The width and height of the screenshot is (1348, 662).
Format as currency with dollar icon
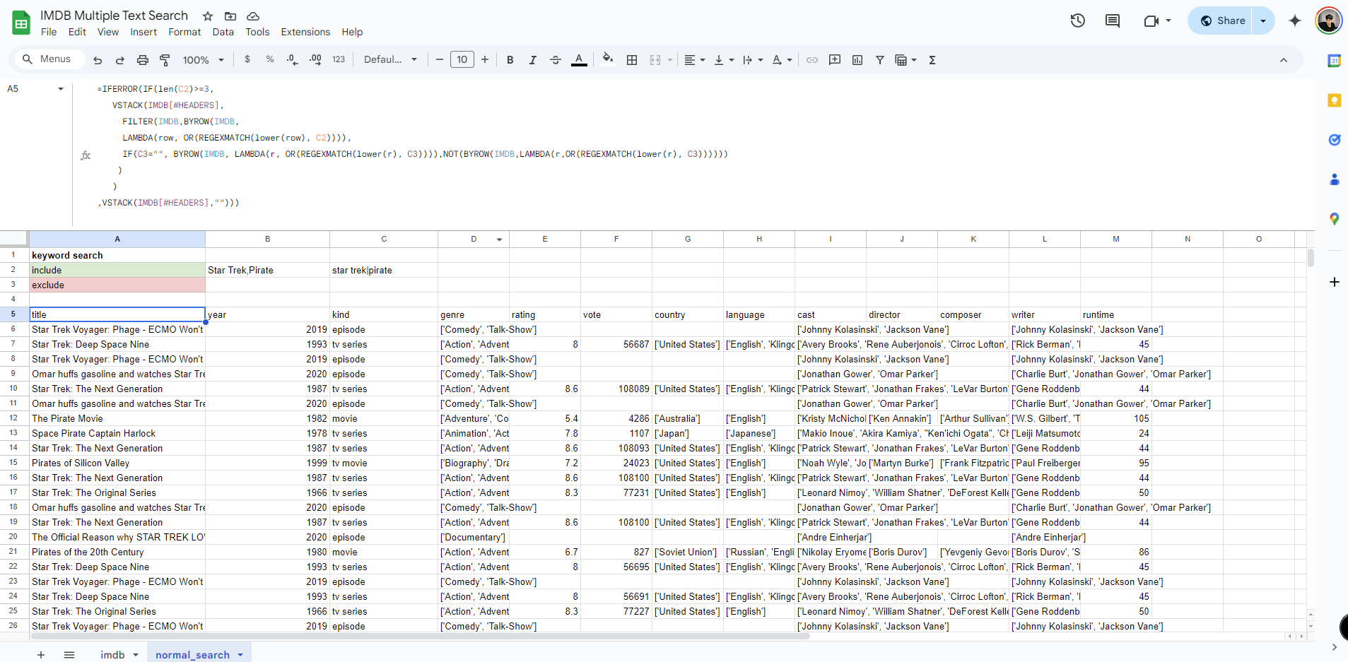[247, 59]
